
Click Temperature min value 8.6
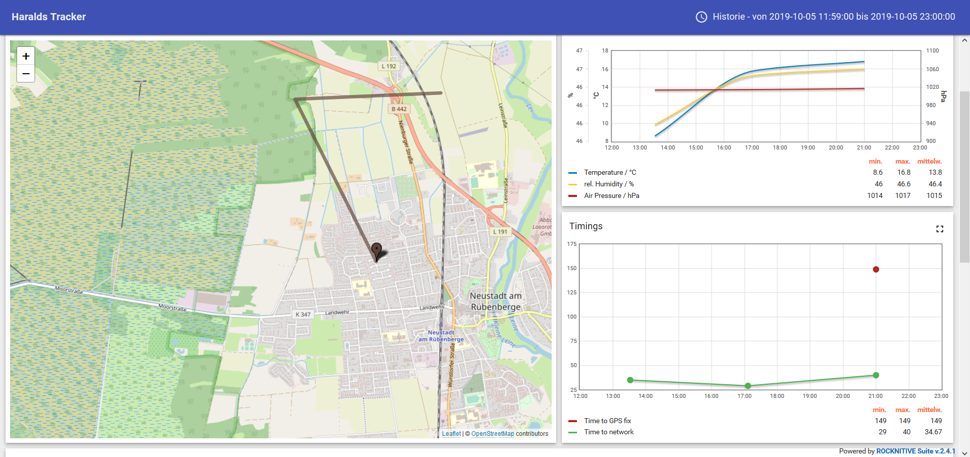878,172
